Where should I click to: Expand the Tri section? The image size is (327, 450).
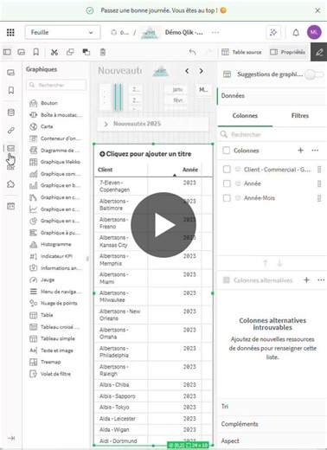tap(272, 407)
